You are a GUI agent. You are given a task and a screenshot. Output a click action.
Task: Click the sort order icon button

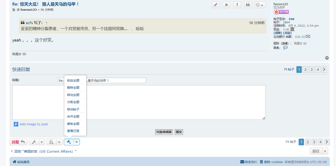[x=51, y=142]
